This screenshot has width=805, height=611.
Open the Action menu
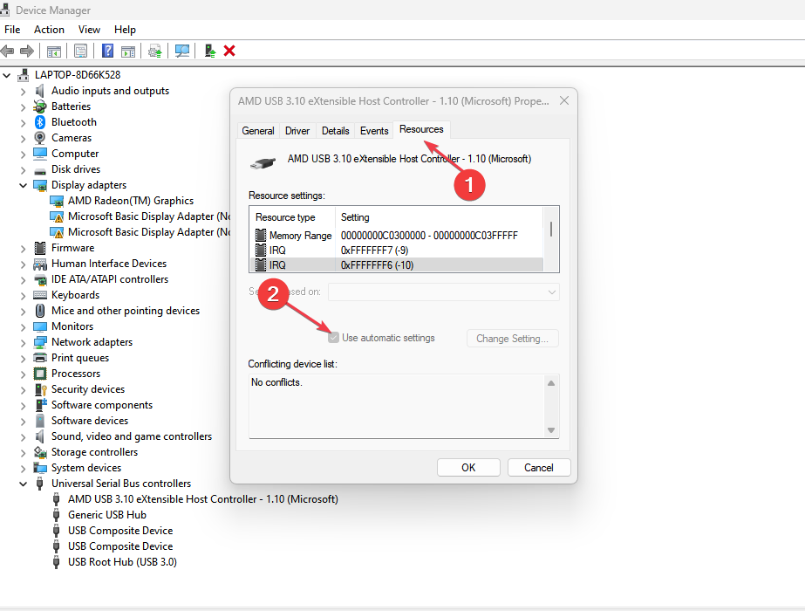(x=50, y=30)
